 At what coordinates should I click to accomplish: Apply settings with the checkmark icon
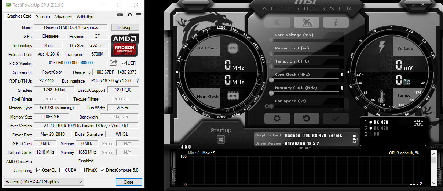click(336, 118)
